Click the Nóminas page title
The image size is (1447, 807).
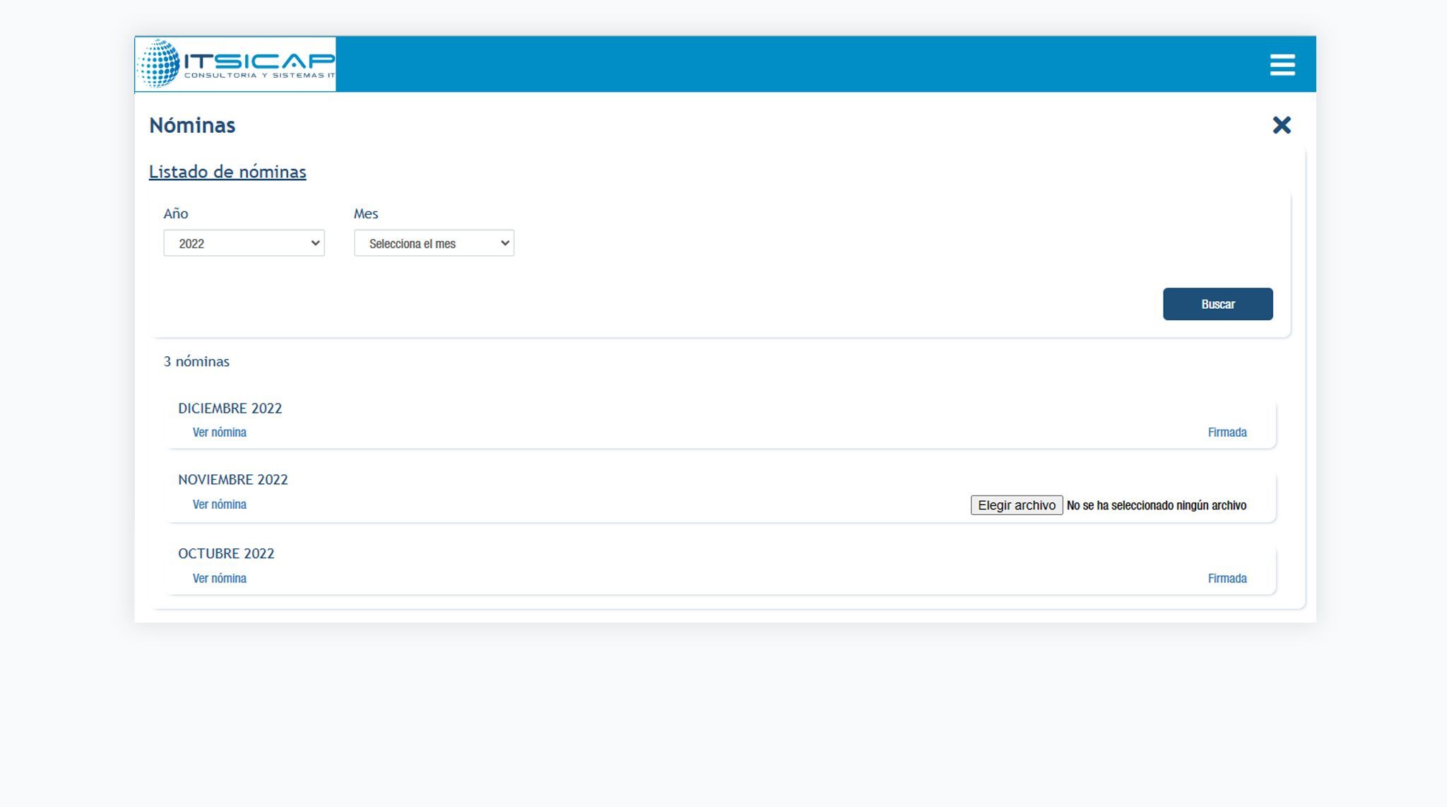pyautogui.click(x=192, y=125)
